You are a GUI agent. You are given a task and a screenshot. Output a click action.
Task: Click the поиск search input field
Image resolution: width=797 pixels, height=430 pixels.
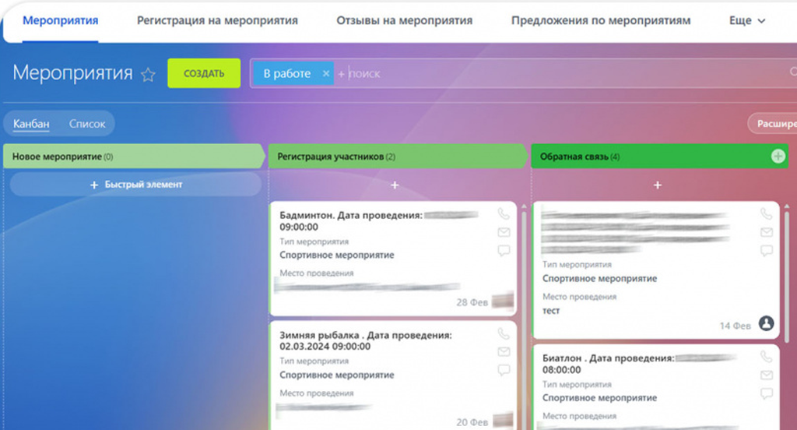(x=545, y=74)
